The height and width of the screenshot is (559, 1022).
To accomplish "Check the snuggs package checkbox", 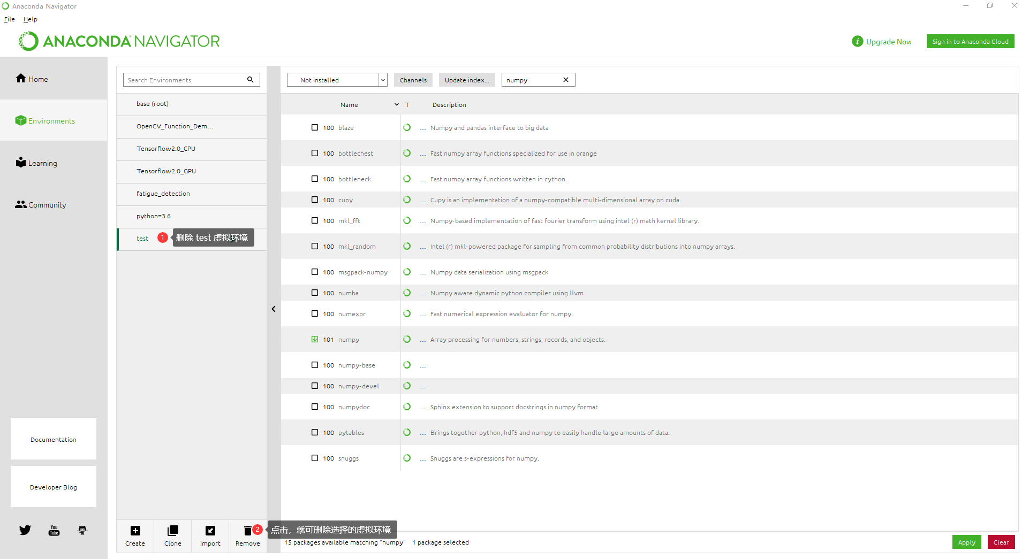I will click(x=315, y=458).
